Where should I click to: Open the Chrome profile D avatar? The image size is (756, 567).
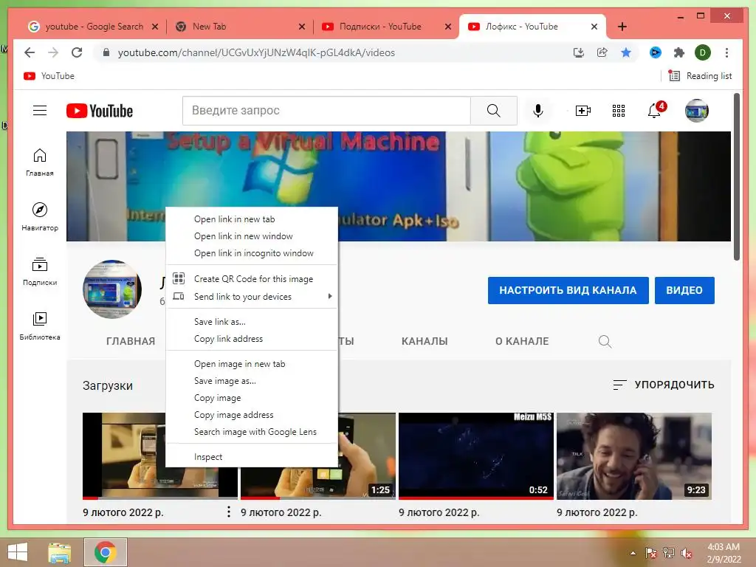pos(703,52)
